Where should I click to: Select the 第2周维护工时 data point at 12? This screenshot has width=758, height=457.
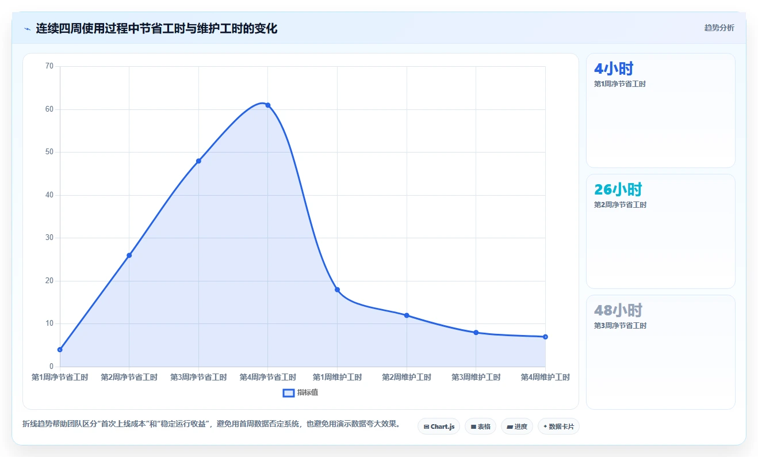click(x=407, y=315)
